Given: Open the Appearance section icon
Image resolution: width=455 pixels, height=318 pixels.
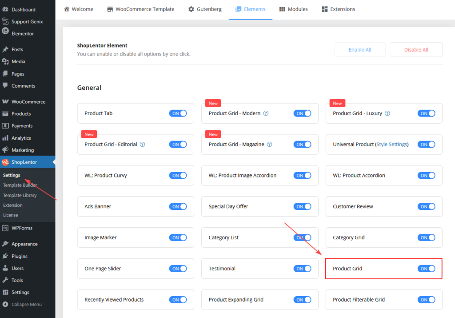Looking at the screenshot, I should click(x=6, y=244).
